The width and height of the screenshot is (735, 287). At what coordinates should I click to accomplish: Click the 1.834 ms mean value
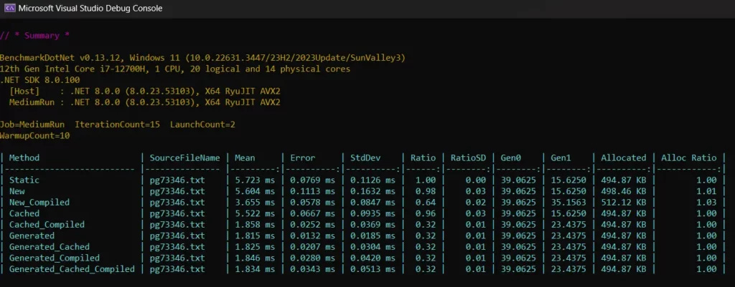click(255, 269)
